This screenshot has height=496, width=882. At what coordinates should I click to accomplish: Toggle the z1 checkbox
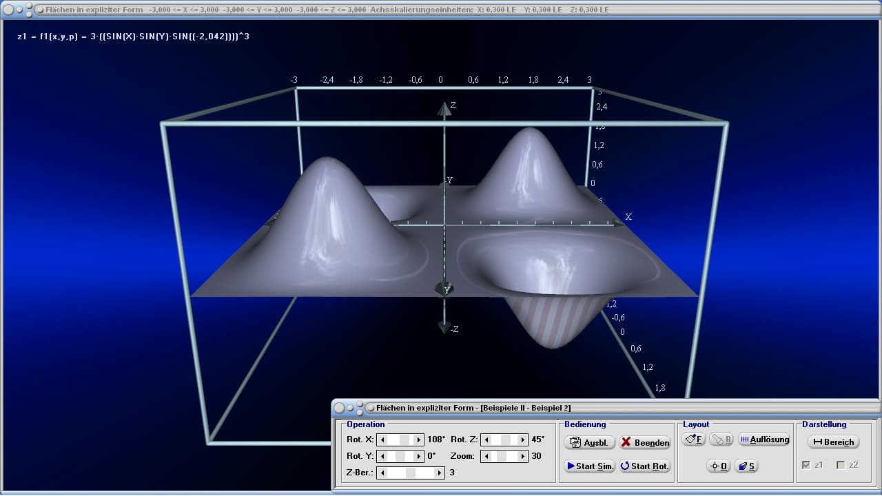[806, 465]
